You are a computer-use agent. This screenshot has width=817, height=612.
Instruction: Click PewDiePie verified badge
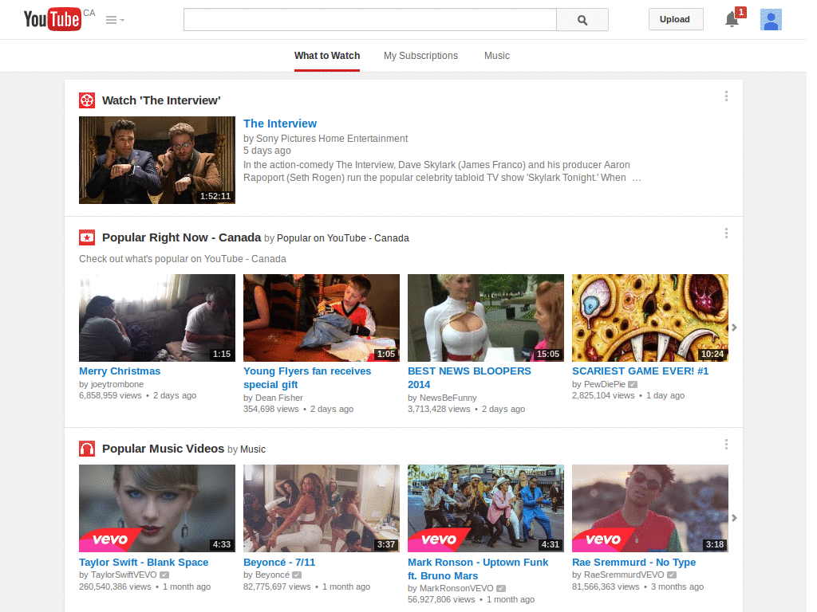click(x=633, y=385)
